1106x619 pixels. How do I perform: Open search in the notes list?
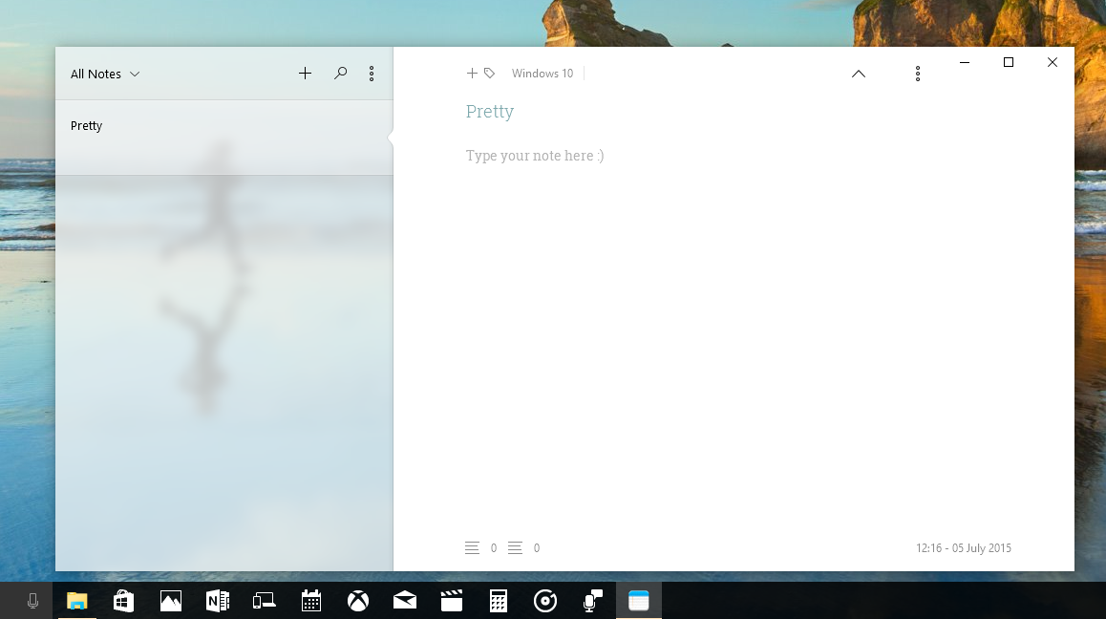[x=340, y=74]
